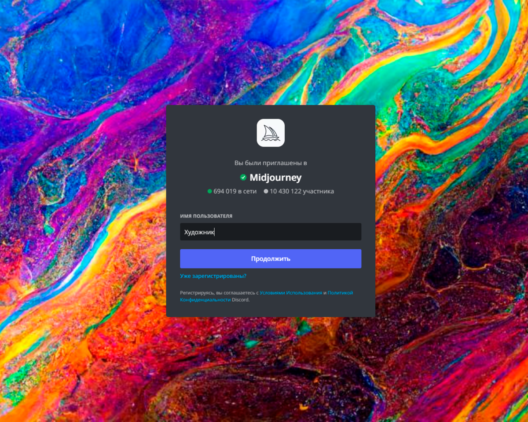Click the ИМЯ ПОЛЬЗОВАТЕЛЯ field label
The height and width of the screenshot is (422, 528).
pyautogui.click(x=206, y=216)
